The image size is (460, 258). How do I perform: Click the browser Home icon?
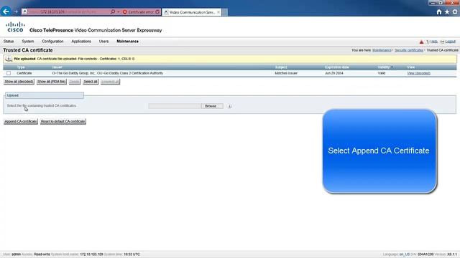(439, 11)
